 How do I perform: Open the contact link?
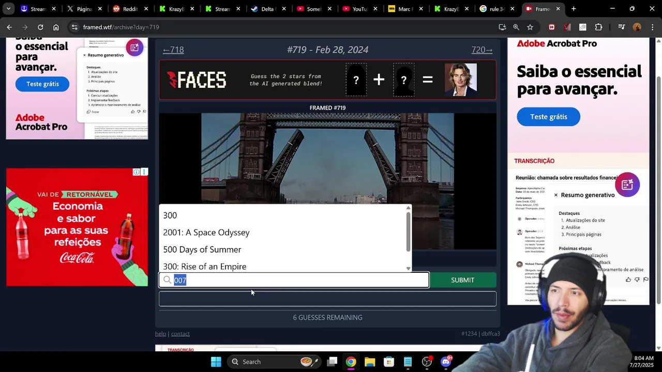[180, 334]
